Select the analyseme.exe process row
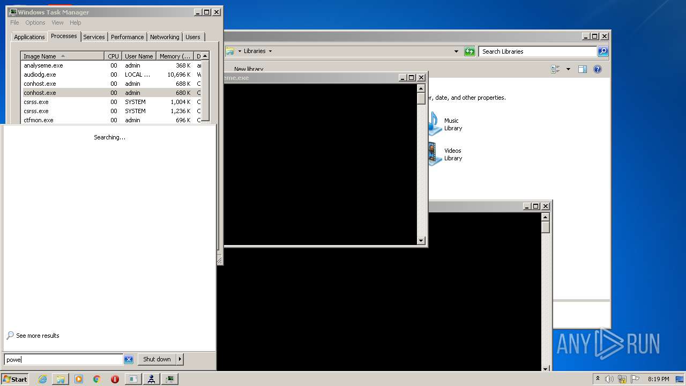 point(111,65)
